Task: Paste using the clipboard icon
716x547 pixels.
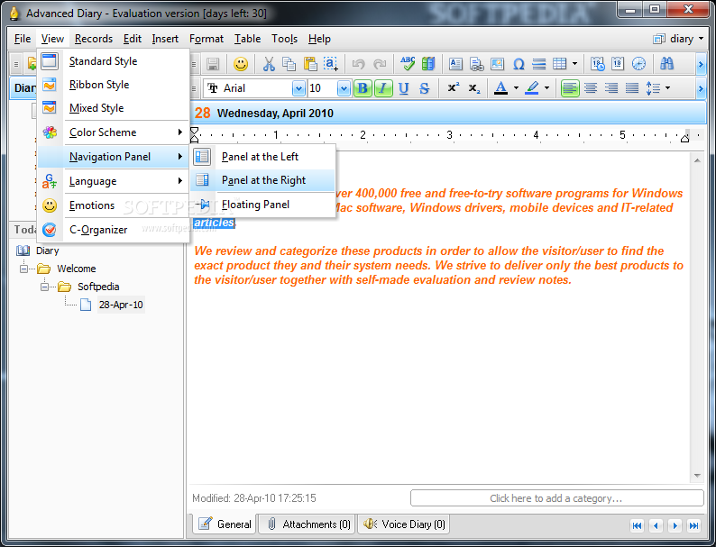Action: click(x=310, y=64)
